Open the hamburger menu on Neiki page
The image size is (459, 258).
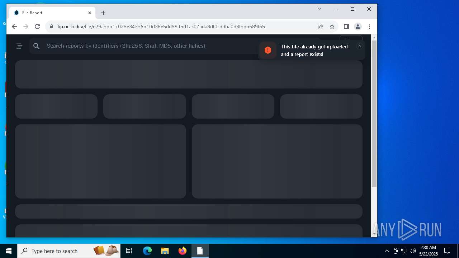point(19,46)
